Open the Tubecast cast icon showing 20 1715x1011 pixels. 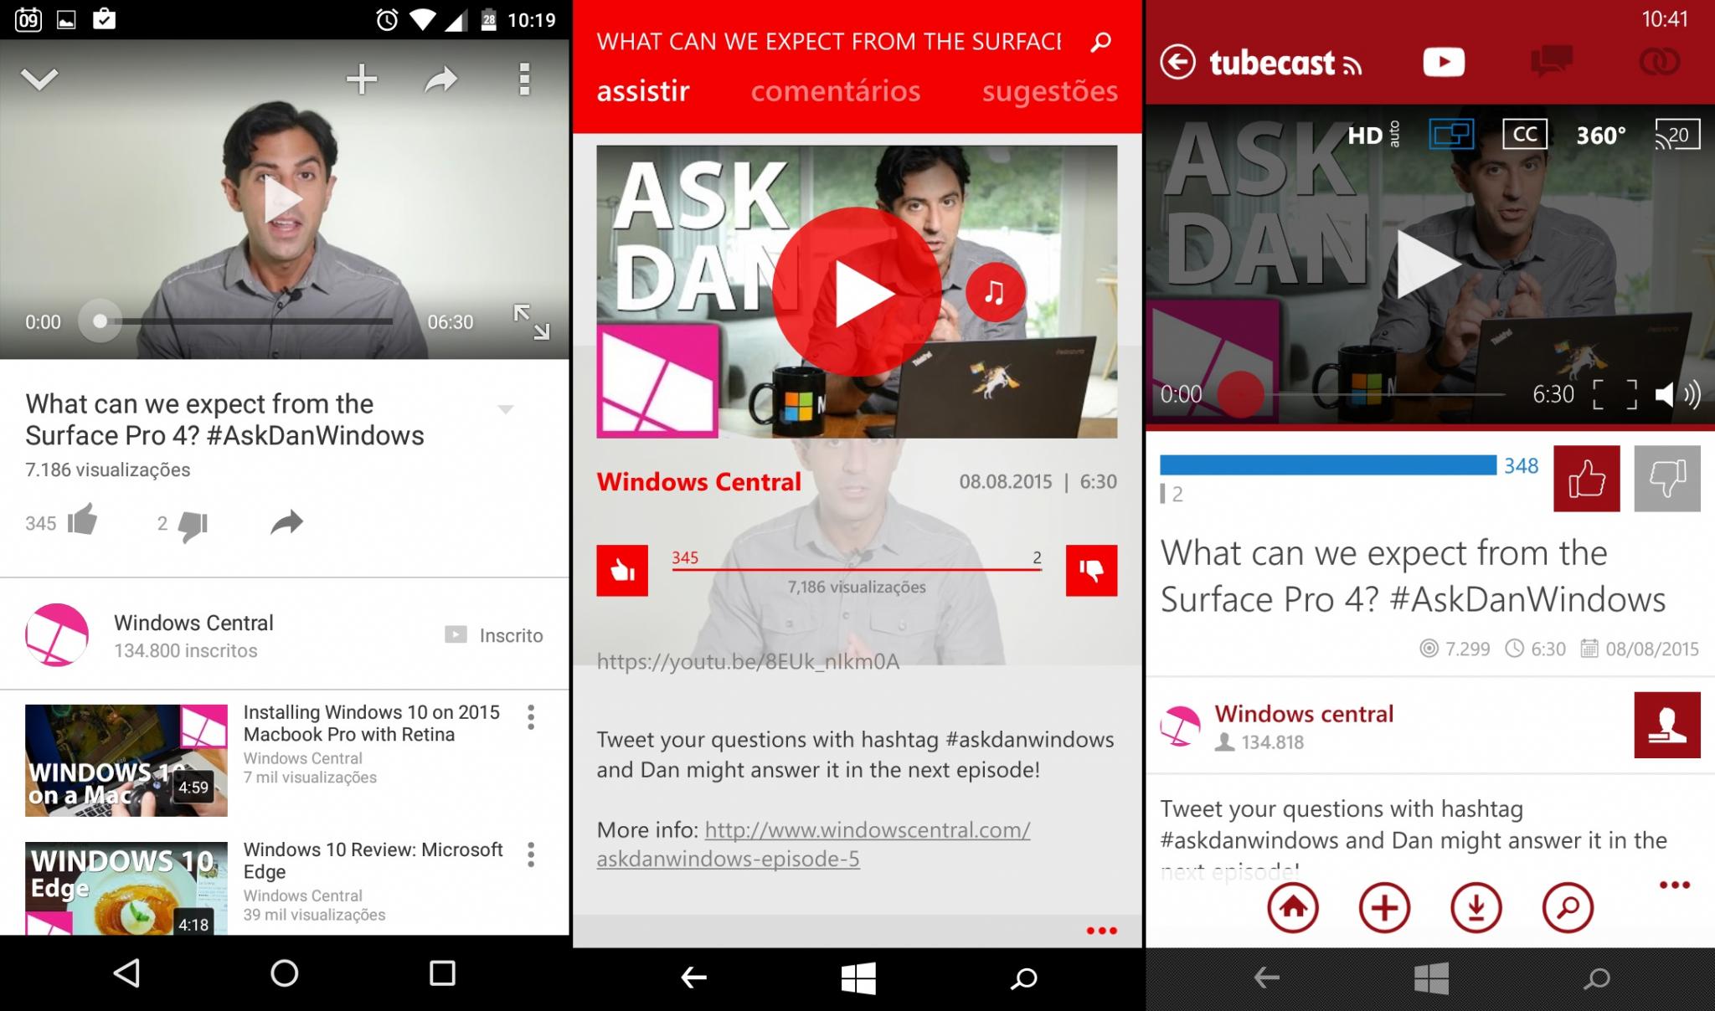(x=1677, y=135)
